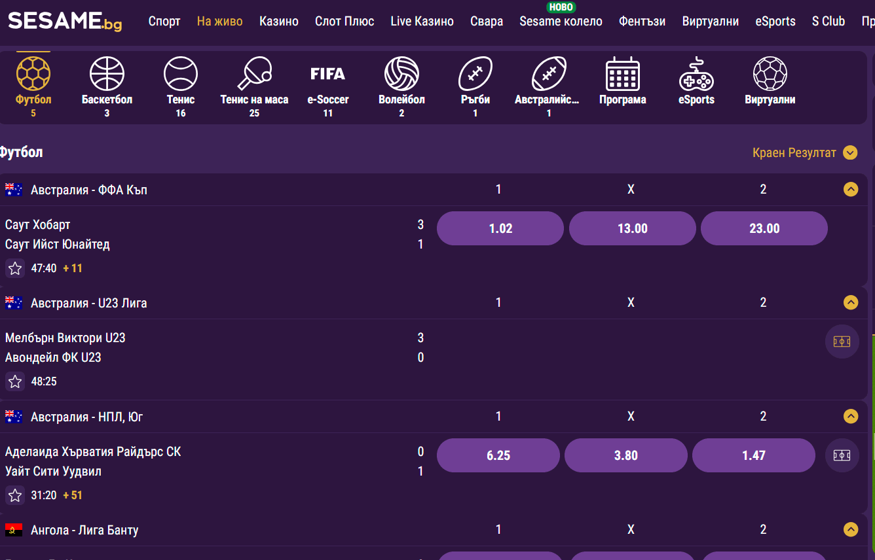Collapse the Ангола - Лига Банту section

tap(851, 530)
